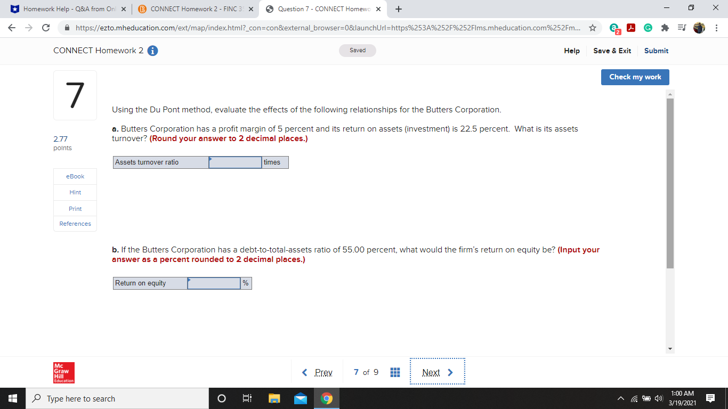Open Task View from the taskbar

point(247,398)
